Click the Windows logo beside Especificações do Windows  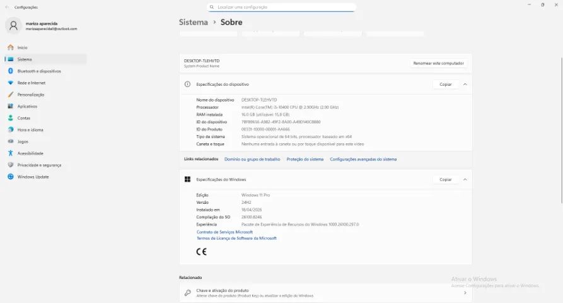coord(187,179)
